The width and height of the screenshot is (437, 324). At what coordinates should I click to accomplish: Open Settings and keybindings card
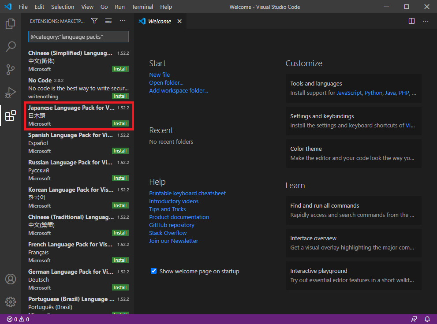click(353, 121)
